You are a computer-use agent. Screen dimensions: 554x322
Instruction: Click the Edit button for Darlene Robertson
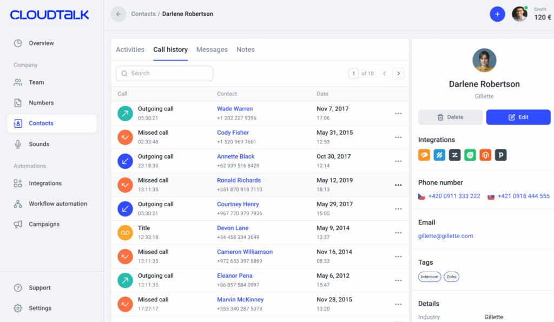(518, 117)
